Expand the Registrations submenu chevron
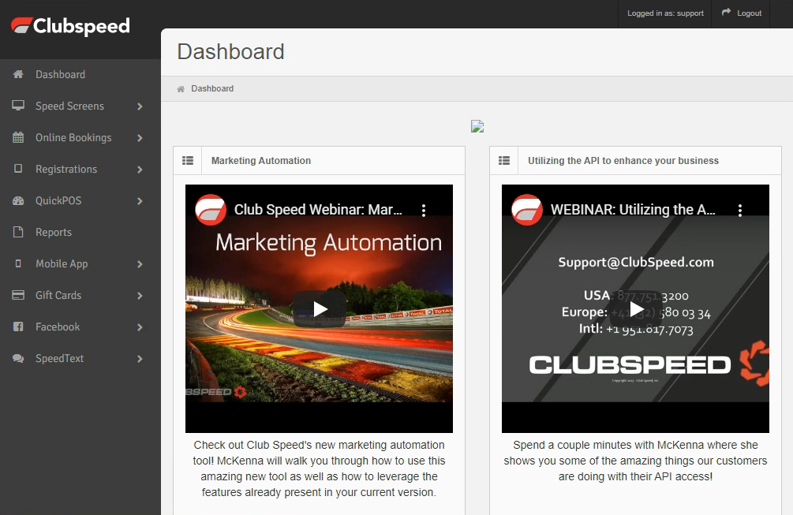 pyautogui.click(x=140, y=170)
